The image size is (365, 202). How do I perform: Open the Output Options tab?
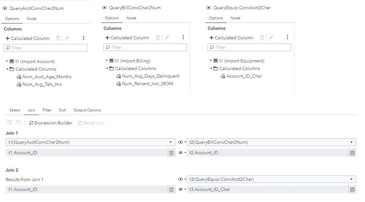pos(87,110)
